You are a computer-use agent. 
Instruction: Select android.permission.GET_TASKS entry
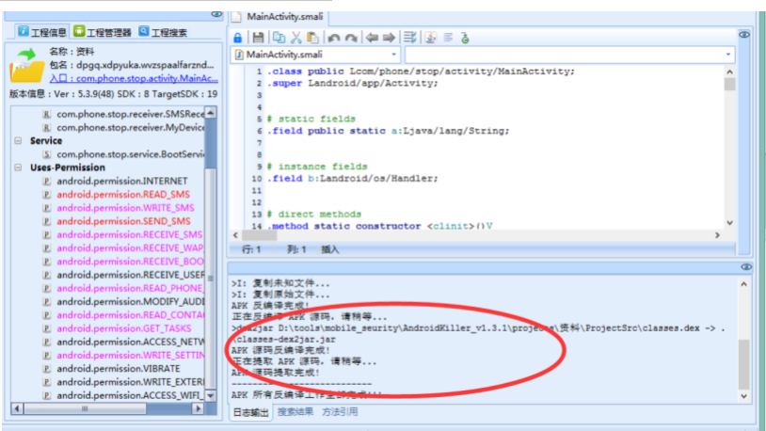[124, 328]
